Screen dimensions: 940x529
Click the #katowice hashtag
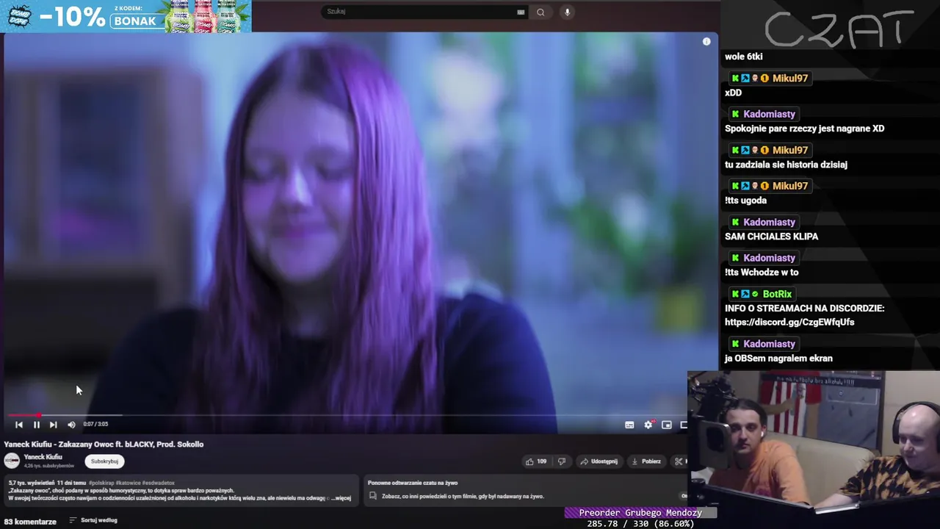[129, 483]
